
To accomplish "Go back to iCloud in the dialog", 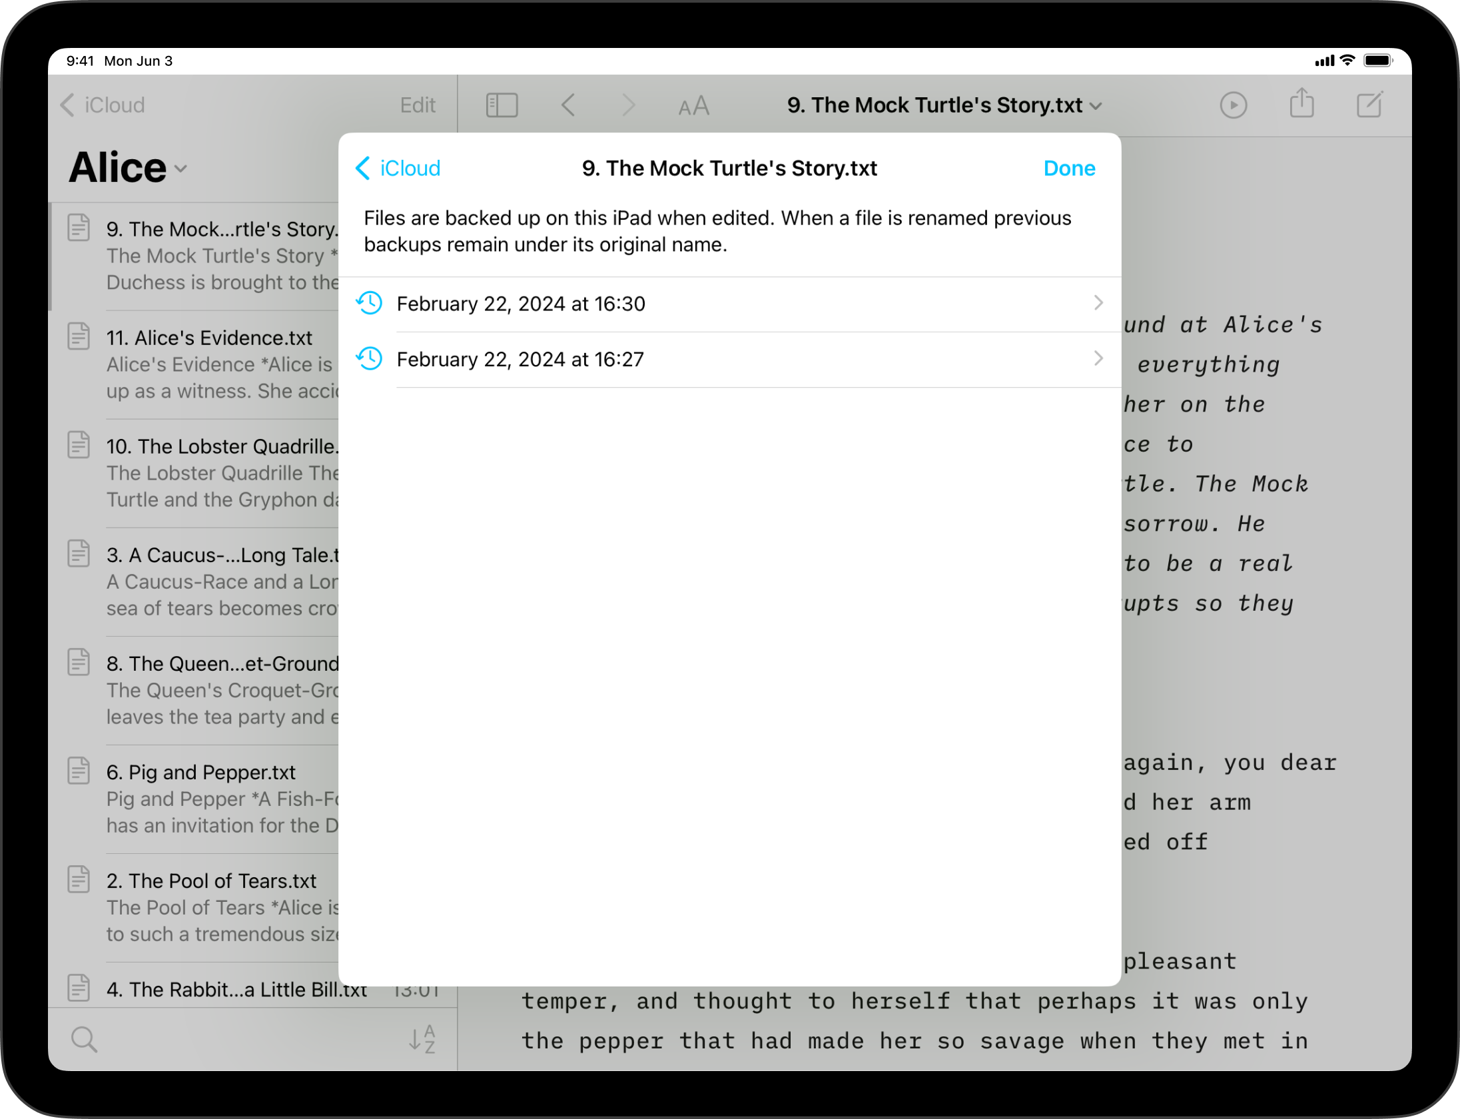I will [398, 169].
